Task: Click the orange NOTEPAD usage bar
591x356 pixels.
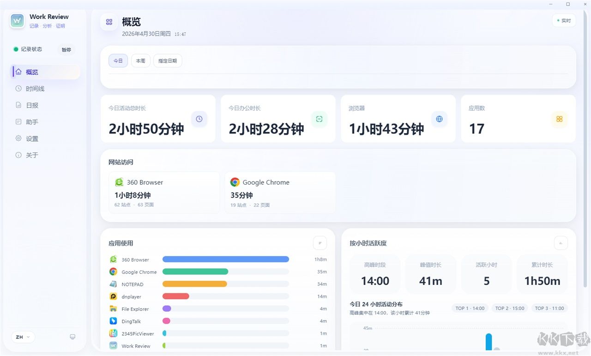Action: tap(195, 284)
